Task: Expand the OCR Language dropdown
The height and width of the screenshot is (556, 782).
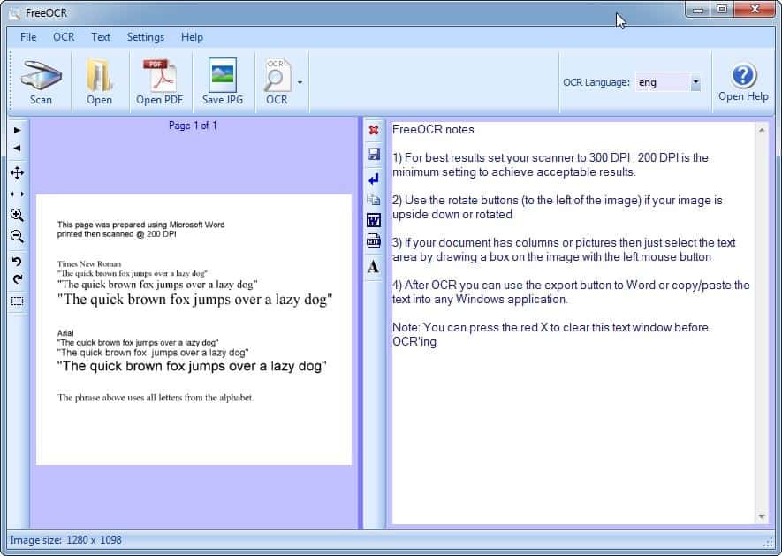Action: pyautogui.click(x=695, y=82)
